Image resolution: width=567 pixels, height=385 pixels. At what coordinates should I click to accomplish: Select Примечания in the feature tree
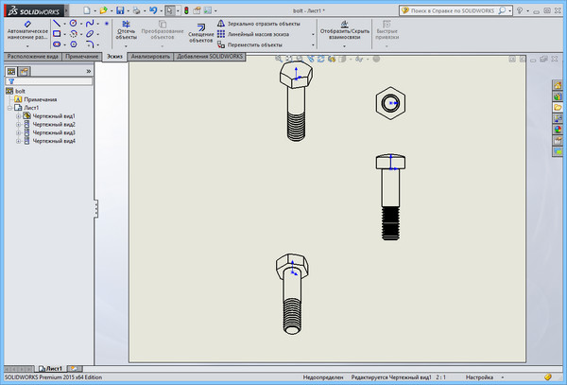point(39,99)
